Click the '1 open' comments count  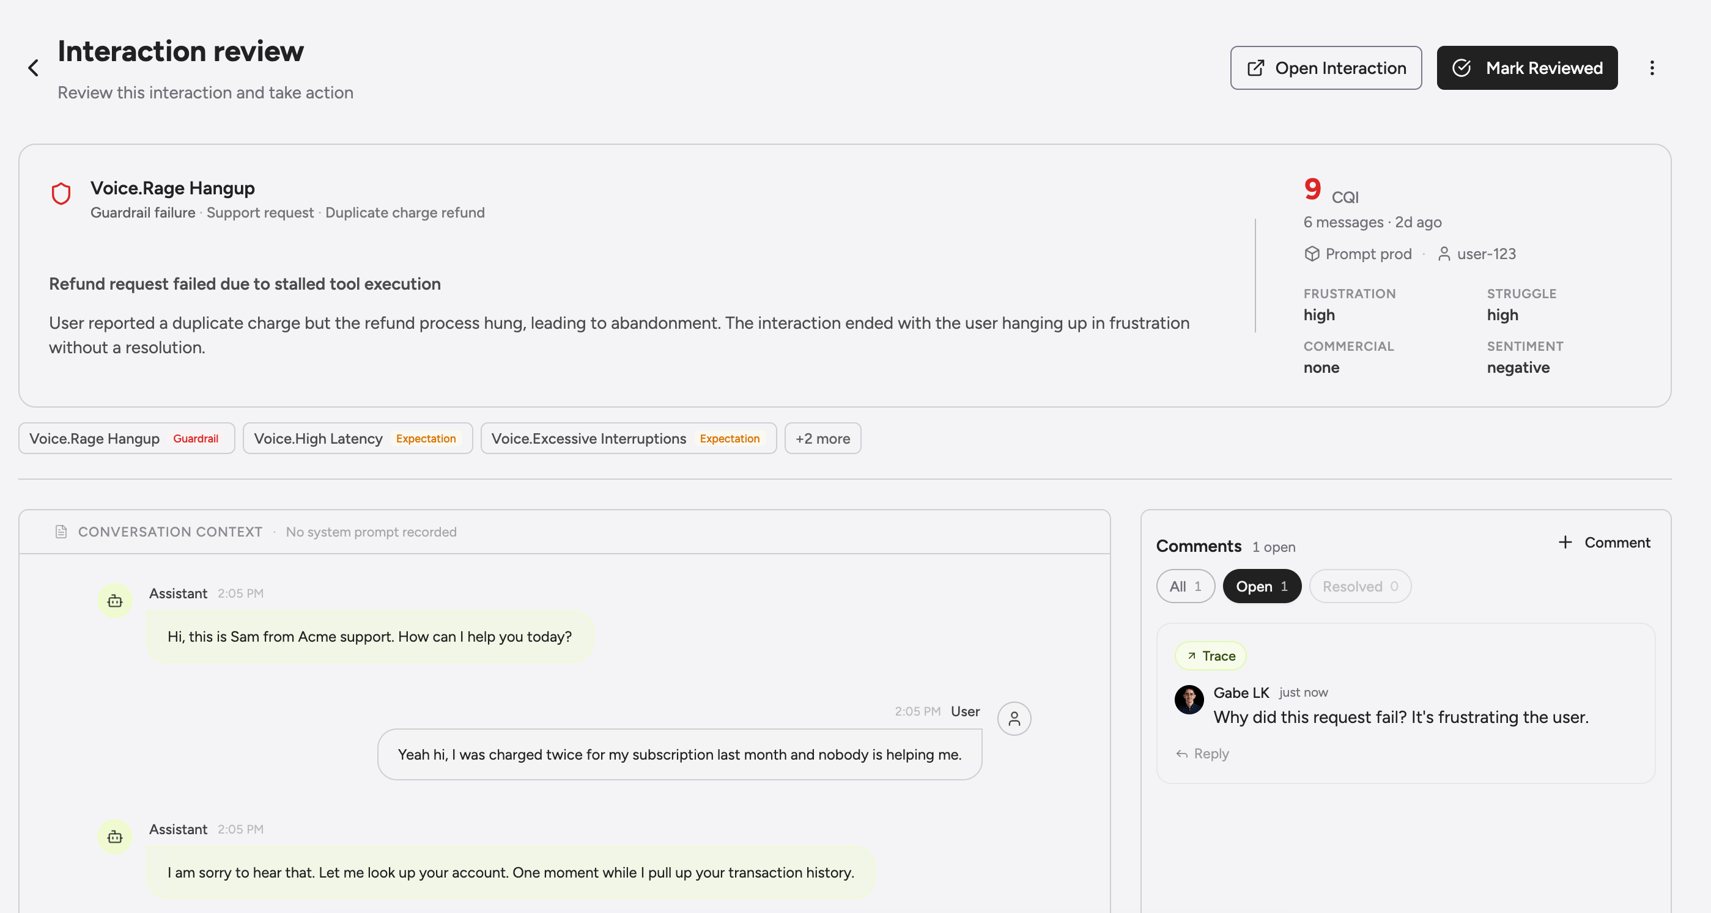coord(1273,547)
